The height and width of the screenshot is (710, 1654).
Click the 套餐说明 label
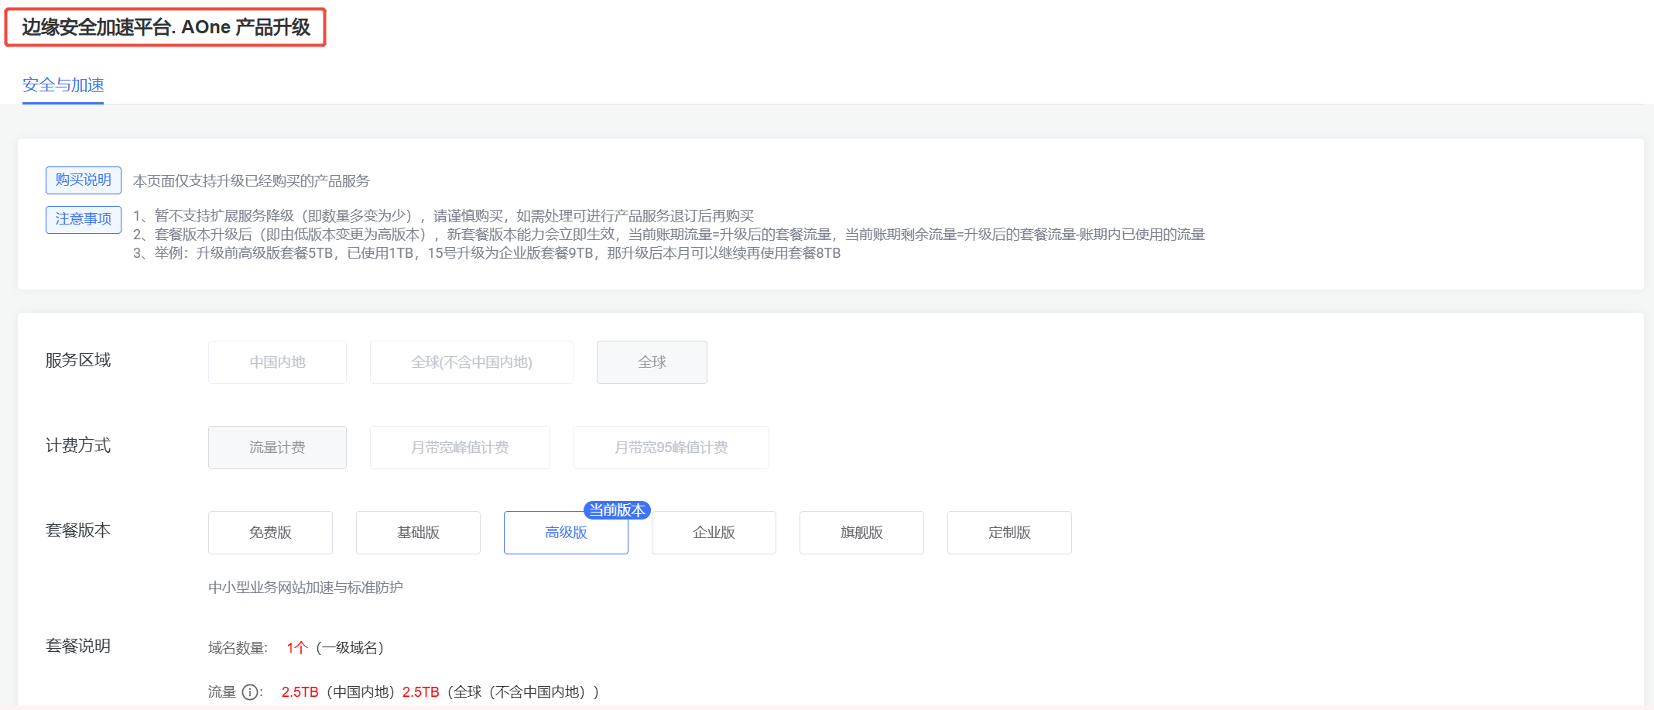coord(78,647)
